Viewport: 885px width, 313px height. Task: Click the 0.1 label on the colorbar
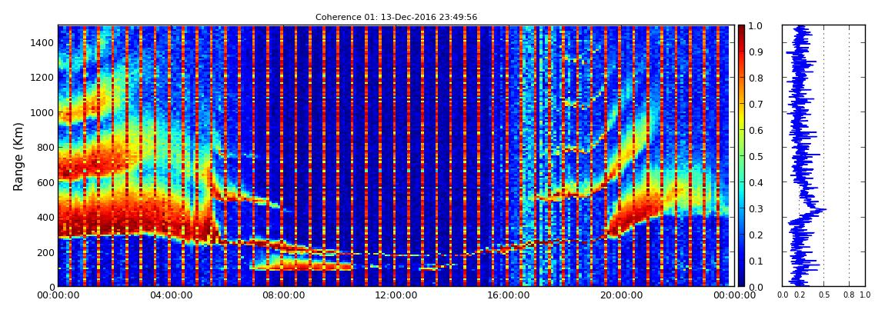click(x=756, y=261)
